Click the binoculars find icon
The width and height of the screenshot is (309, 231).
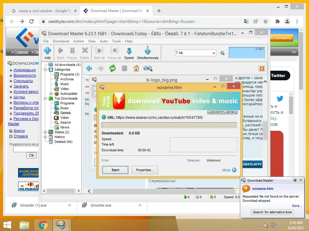148,68
